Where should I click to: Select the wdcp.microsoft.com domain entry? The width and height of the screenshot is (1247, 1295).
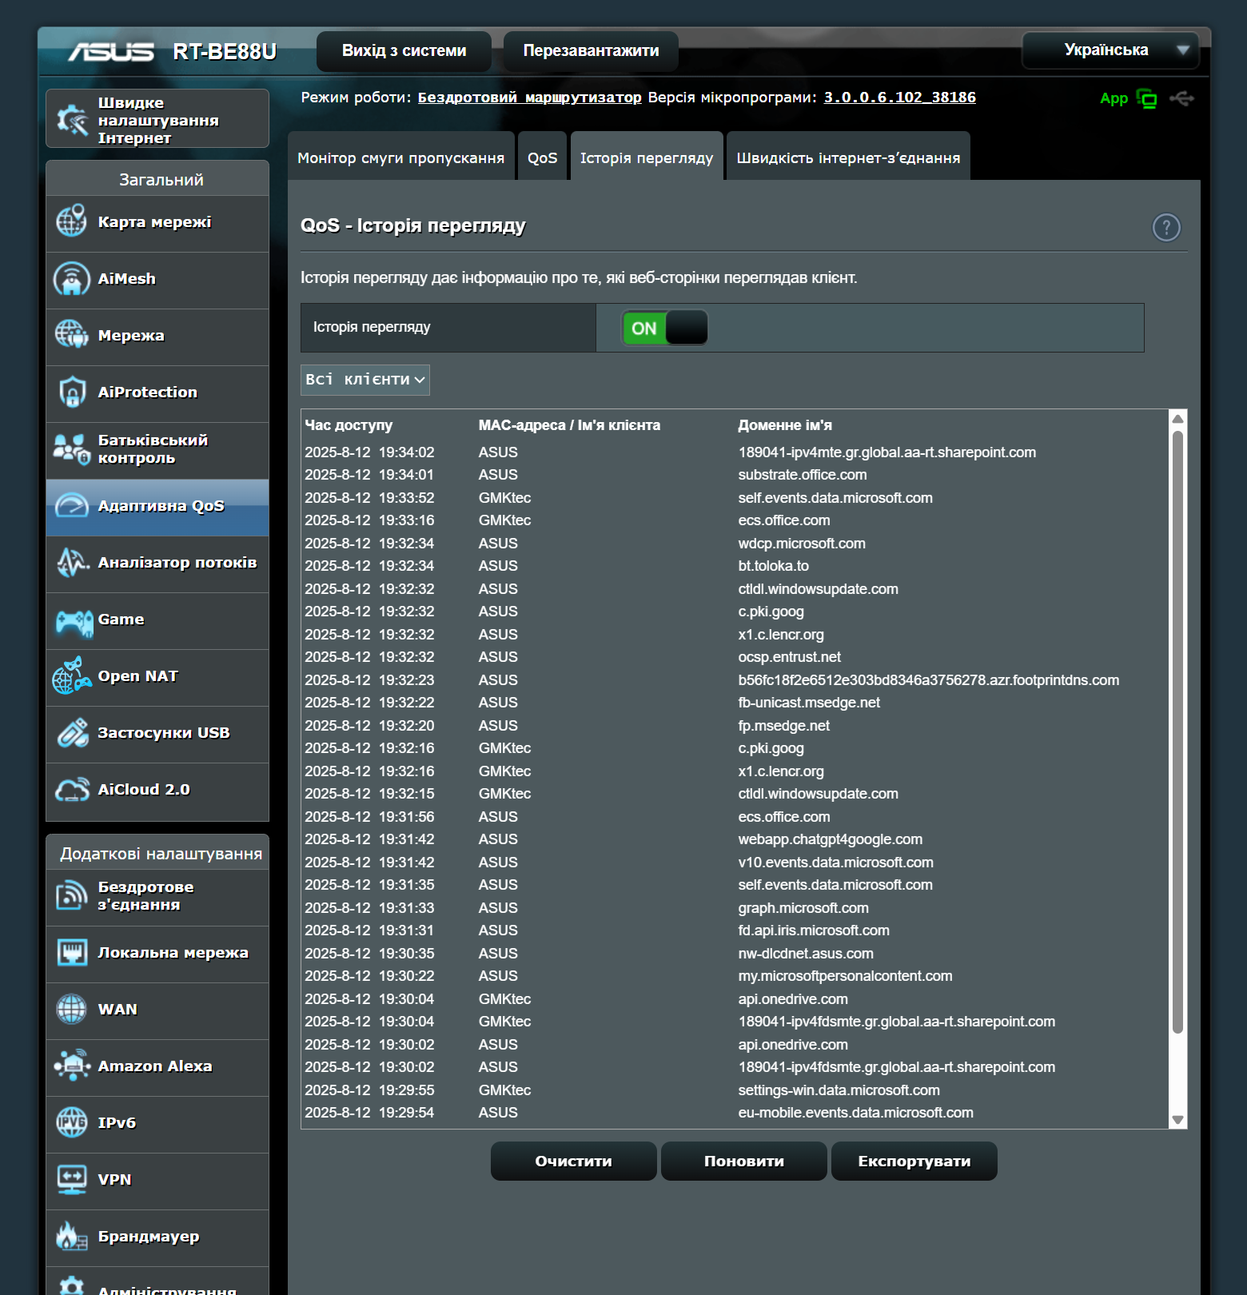(802, 544)
